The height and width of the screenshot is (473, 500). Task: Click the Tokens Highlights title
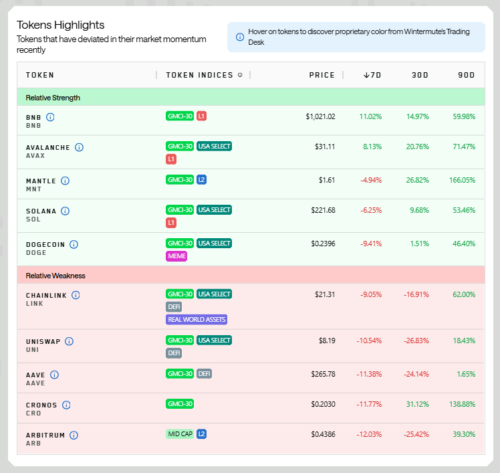click(61, 25)
